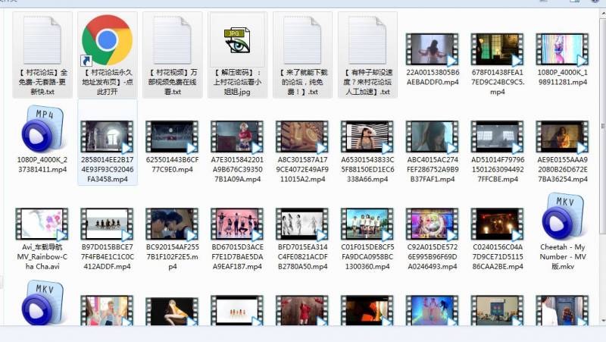This screenshot has height=342, width=606.
Task: Click the vertical scrollbar thumb
Action: point(602,125)
